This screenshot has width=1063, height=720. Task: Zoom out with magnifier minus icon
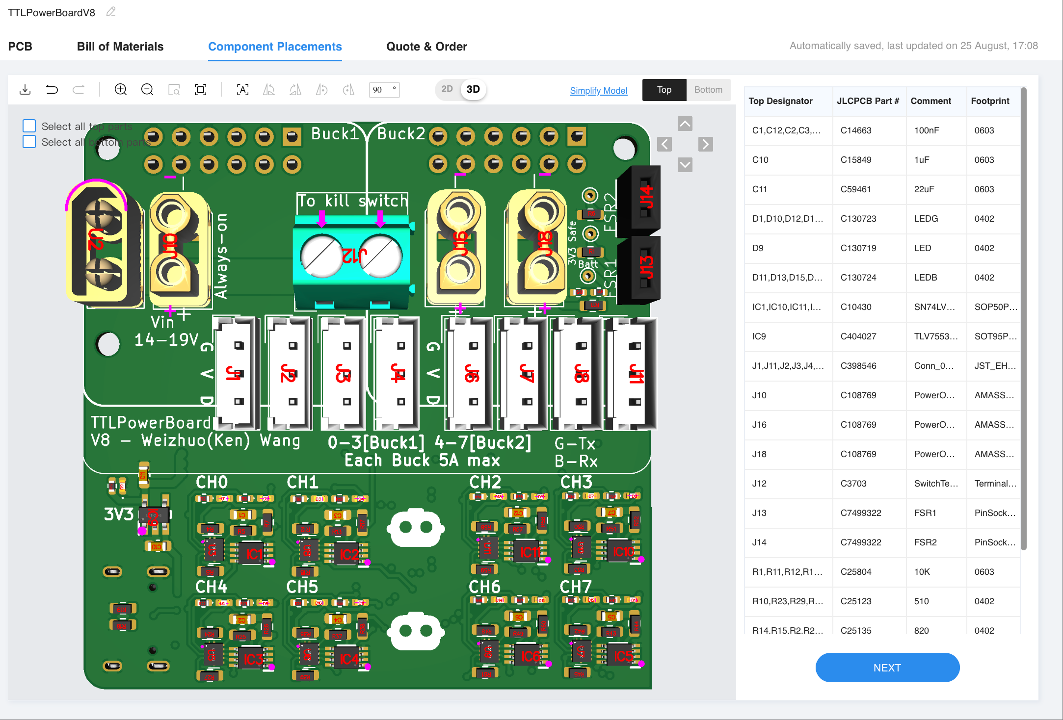point(147,90)
